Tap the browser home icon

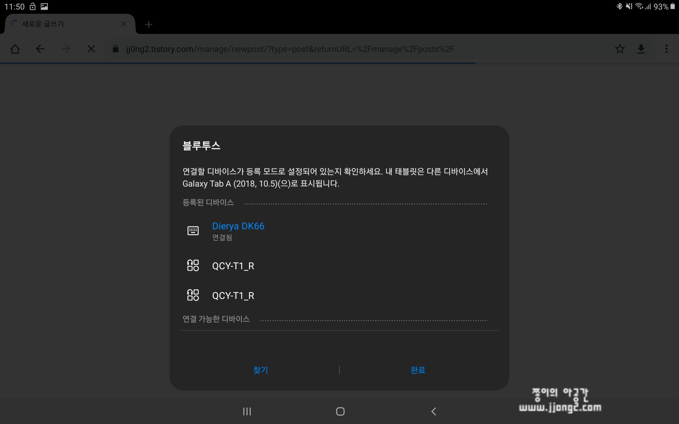(x=15, y=49)
